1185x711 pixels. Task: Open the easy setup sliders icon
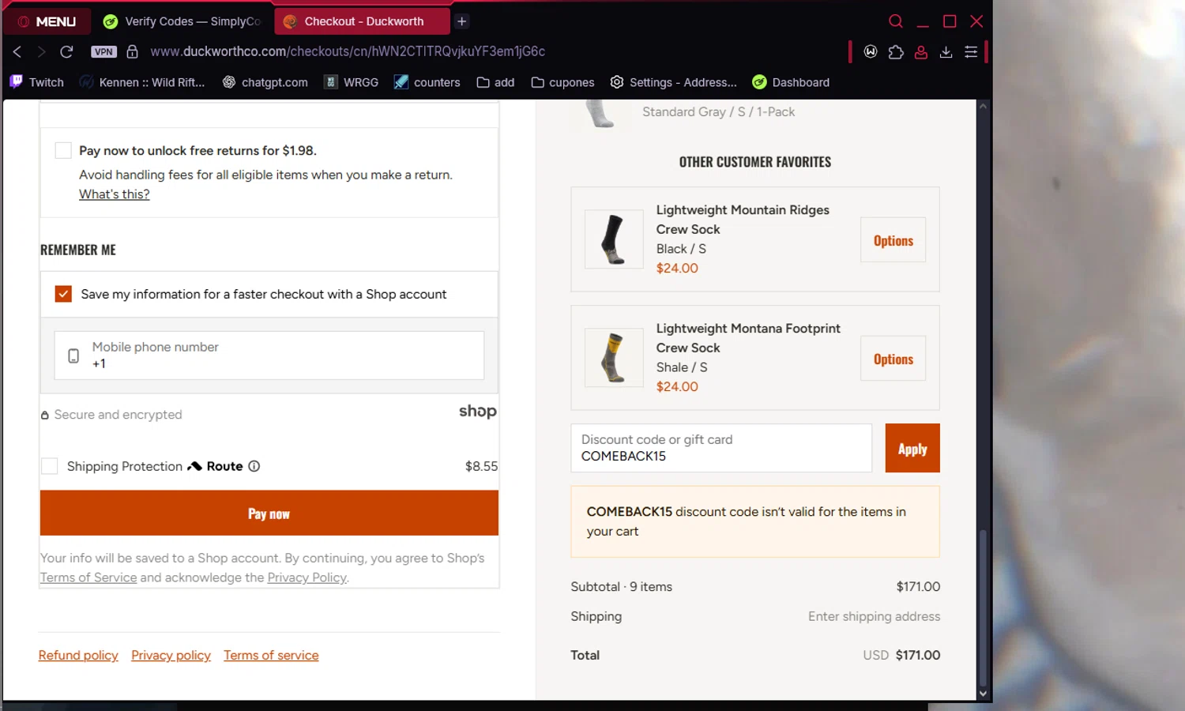971,51
